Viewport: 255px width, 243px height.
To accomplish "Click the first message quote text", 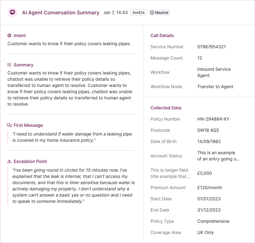I will (72, 137).
